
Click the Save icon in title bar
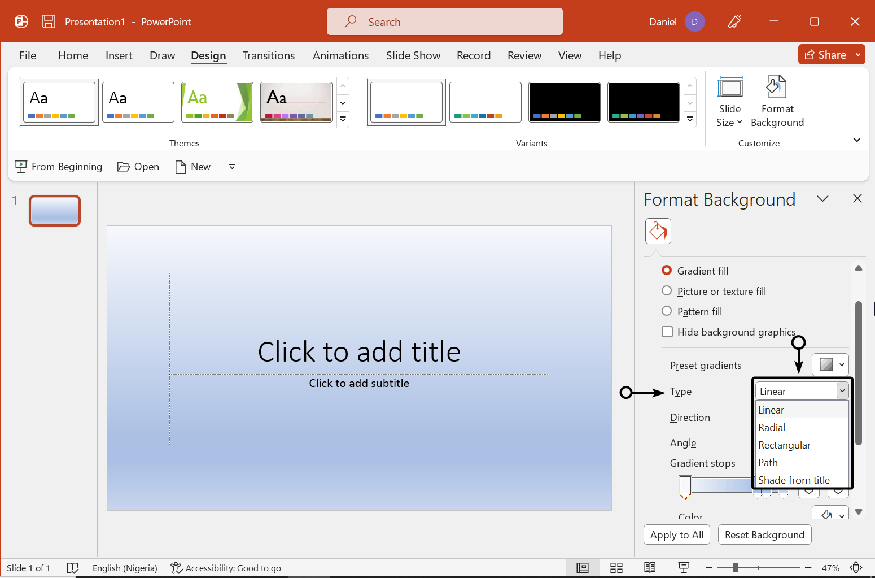(x=49, y=21)
